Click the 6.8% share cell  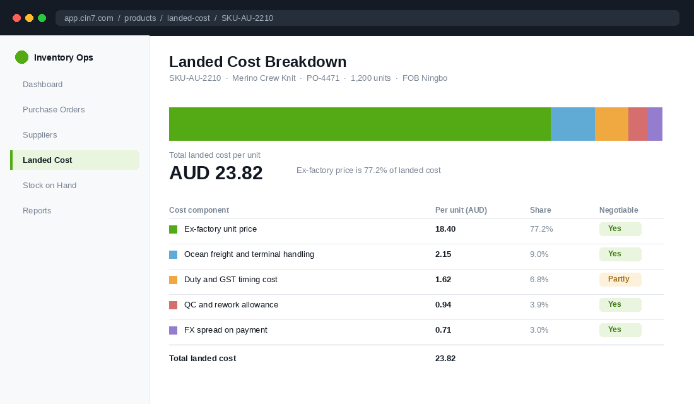pos(539,280)
